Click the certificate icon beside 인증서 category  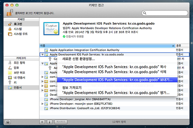tap(10, 87)
